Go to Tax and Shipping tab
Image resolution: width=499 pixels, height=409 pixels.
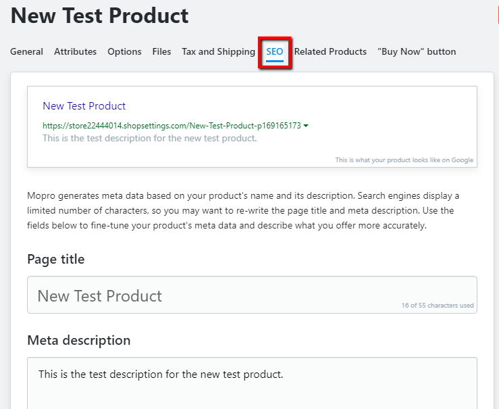(x=219, y=51)
